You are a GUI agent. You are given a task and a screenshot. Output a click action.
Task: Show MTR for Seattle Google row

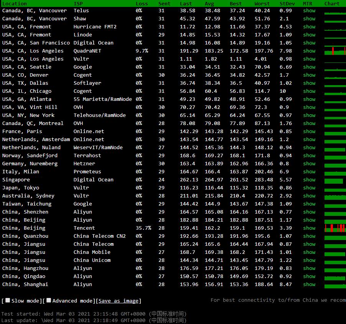pos(309,67)
